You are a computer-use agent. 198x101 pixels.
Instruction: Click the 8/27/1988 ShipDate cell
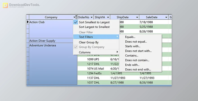(x=125, y=83)
